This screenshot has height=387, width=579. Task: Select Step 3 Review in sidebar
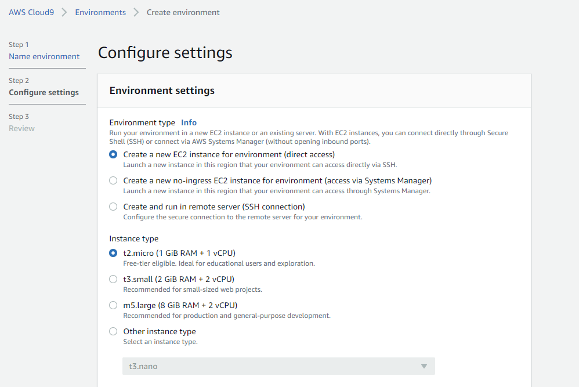(22, 128)
